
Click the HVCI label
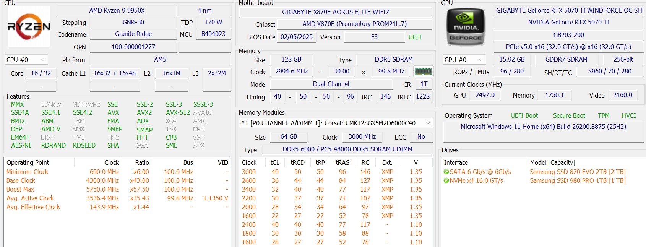coord(628,116)
